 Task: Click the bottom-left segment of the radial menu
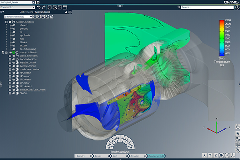[x=109, y=148]
